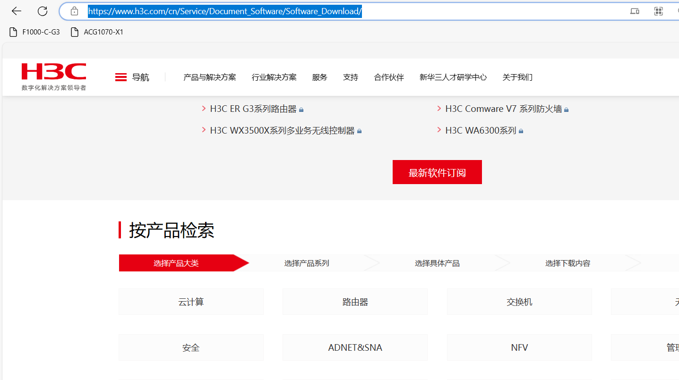Screen dimensions: 679x380
Task: Open the F1000-C-G3 bookmark
Action: [35, 32]
